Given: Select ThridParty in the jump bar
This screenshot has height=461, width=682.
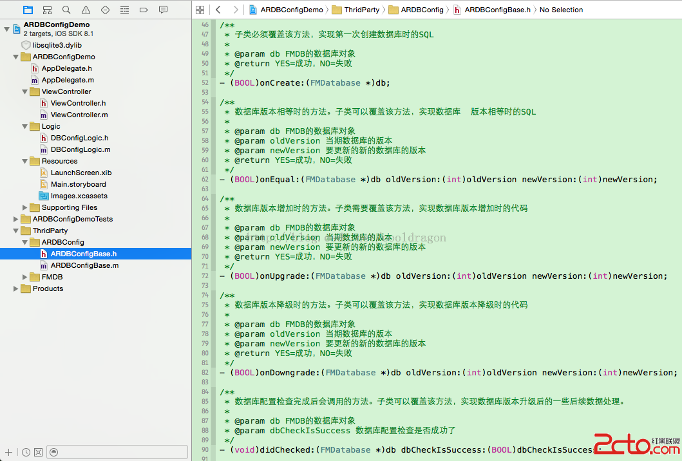Looking at the screenshot, I should coord(362,10).
